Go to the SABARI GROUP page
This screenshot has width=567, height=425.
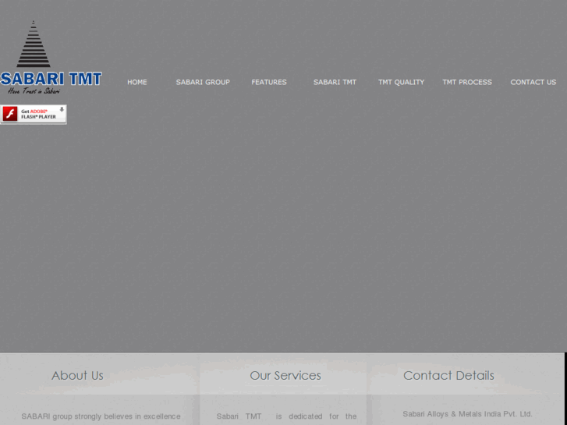click(x=203, y=83)
